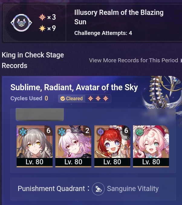The height and width of the screenshot is (205, 182).
Task: Click the eidolon number 2 badge
Action: [87, 130]
